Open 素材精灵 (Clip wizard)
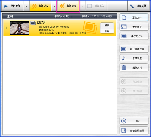Image resolution: width=151 pixels, height=137 pixels. tap(134, 27)
